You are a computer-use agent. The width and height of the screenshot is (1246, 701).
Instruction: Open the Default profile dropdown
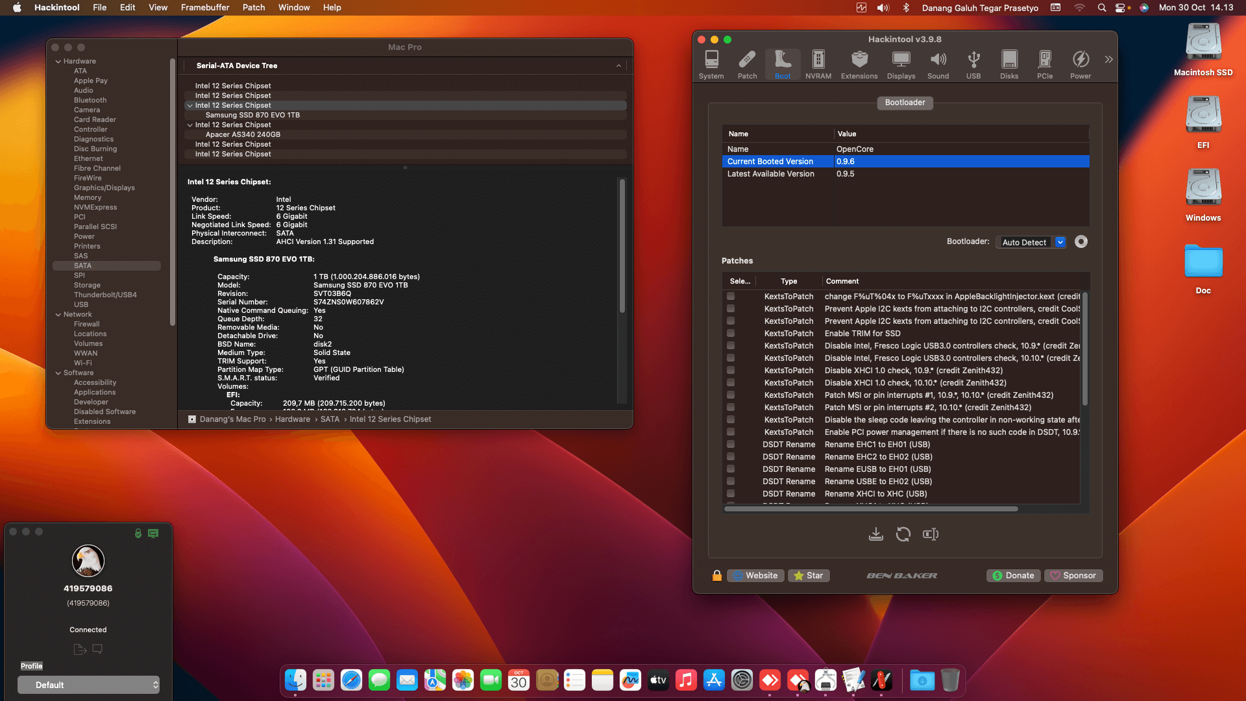click(88, 685)
